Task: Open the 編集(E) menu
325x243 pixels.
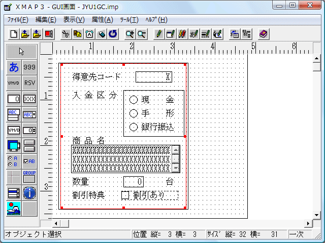Action: pyautogui.click(x=46, y=20)
